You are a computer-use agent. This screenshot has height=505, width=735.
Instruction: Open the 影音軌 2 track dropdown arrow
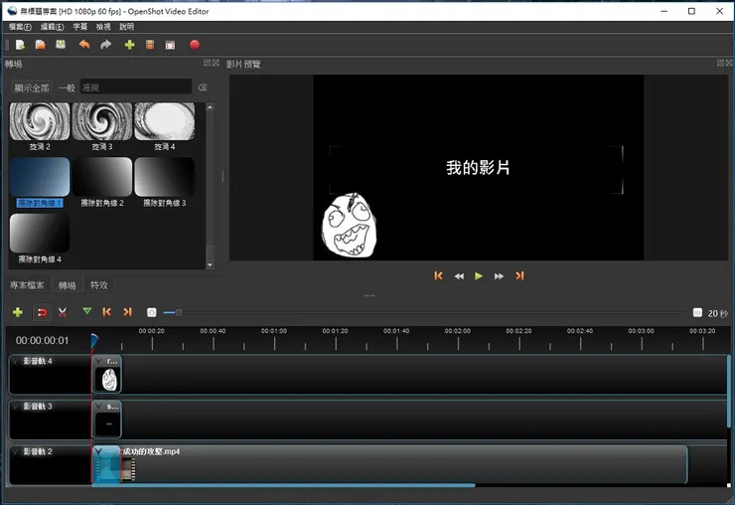[16, 451]
